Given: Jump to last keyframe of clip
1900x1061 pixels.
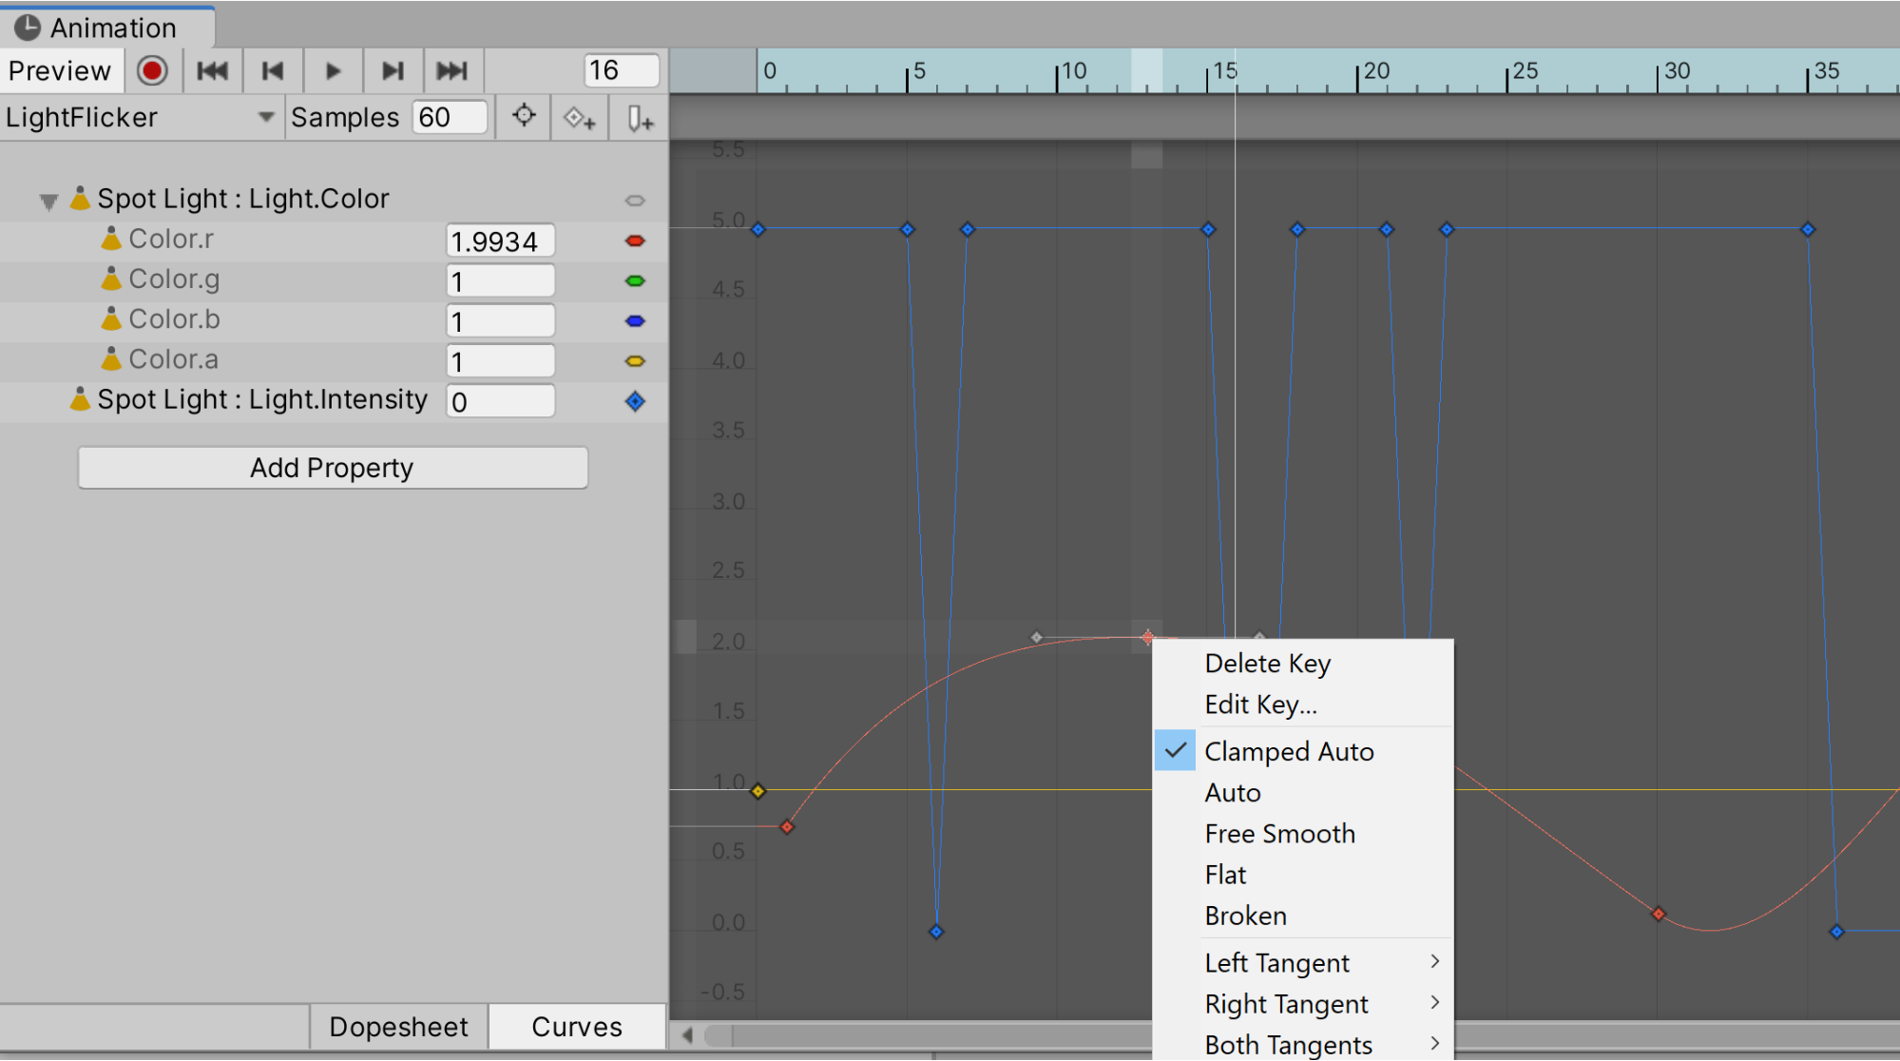Looking at the screenshot, I should point(452,71).
